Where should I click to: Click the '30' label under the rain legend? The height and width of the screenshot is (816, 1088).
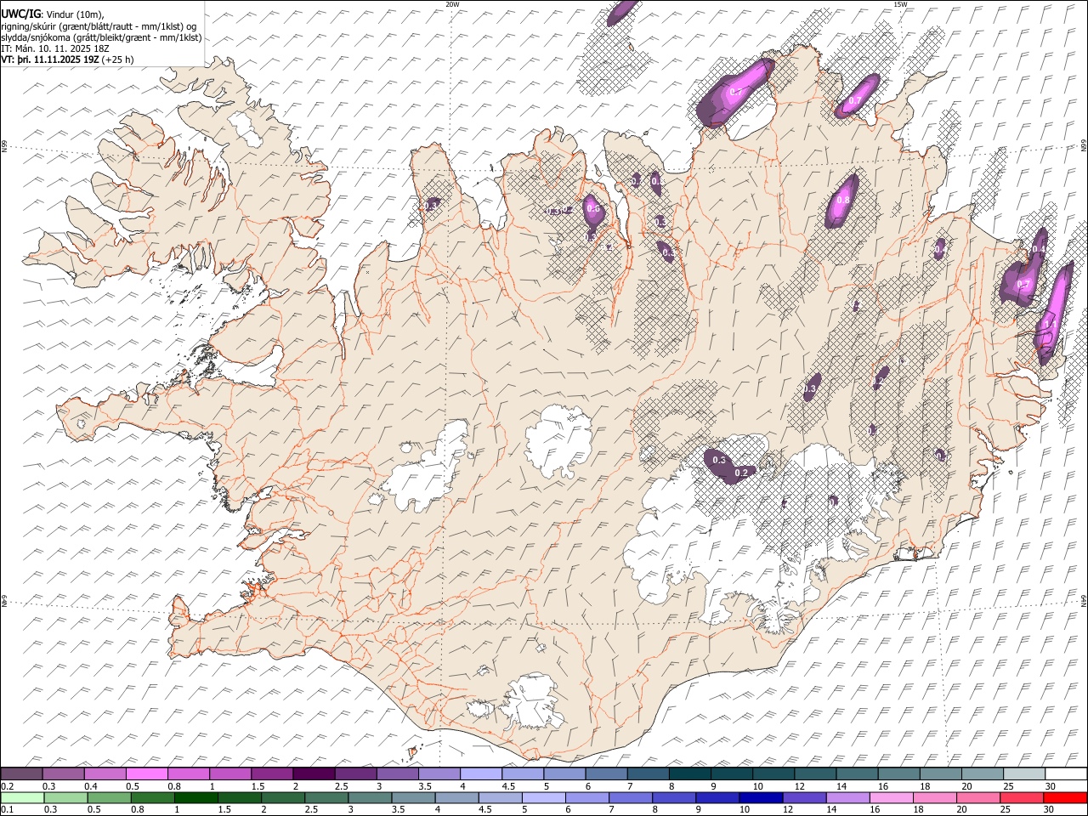click(x=1051, y=810)
